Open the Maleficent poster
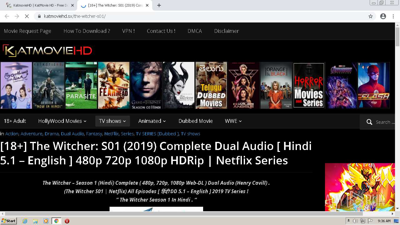 [179, 85]
